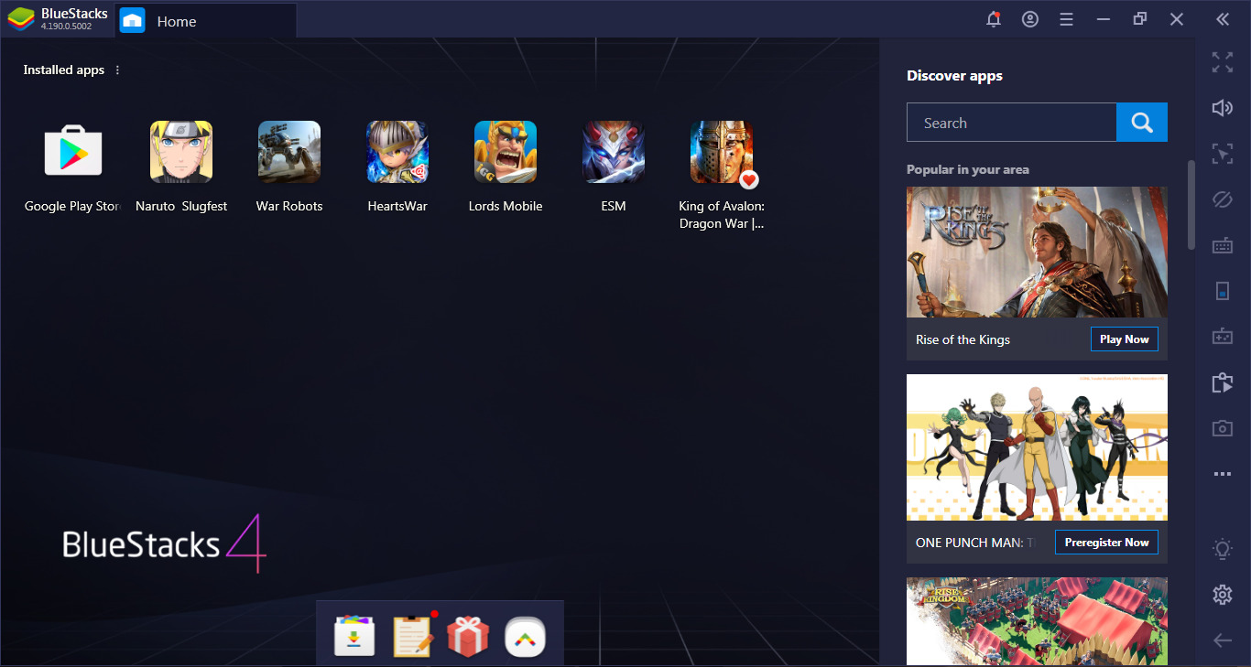
Task: Click the cursor lock icon in sidebar
Action: click(x=1223, y=154)
